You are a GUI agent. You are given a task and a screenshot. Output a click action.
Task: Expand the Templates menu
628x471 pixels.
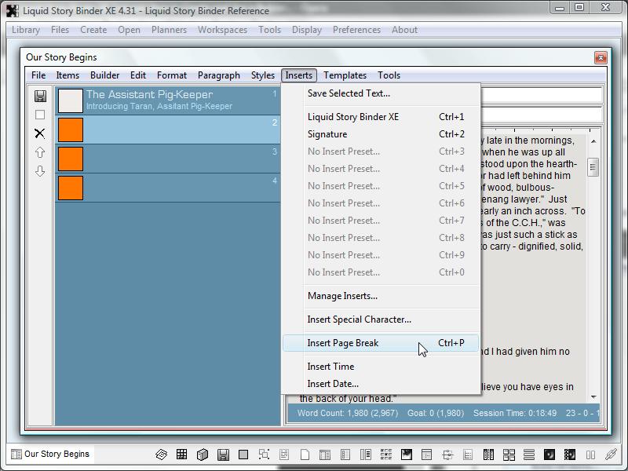pos(345,75)
